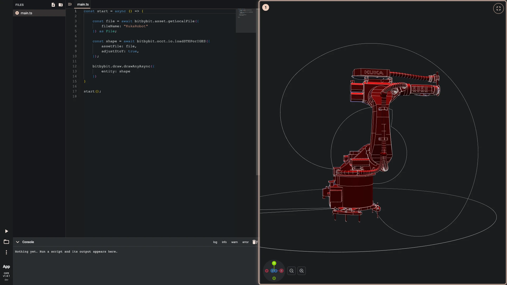Click the code minimap preview
This screenshot has width=507, height=285.
click(x=246, y=21)
